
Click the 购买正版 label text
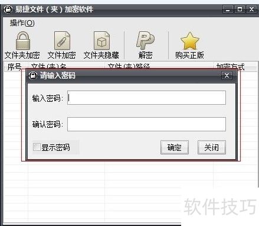pyautogui.click(x=189, y=55)
